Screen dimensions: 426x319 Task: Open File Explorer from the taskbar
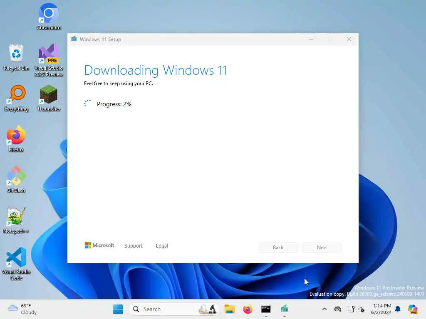point(230,309)
